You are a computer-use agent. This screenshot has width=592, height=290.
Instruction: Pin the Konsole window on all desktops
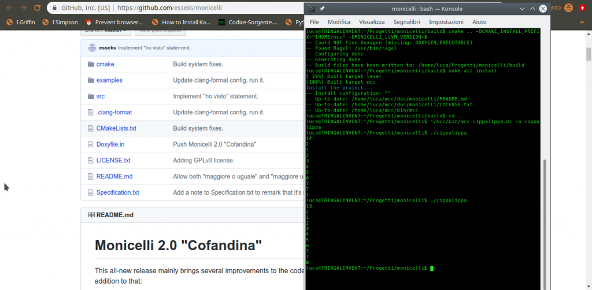[x=322, y=9]
